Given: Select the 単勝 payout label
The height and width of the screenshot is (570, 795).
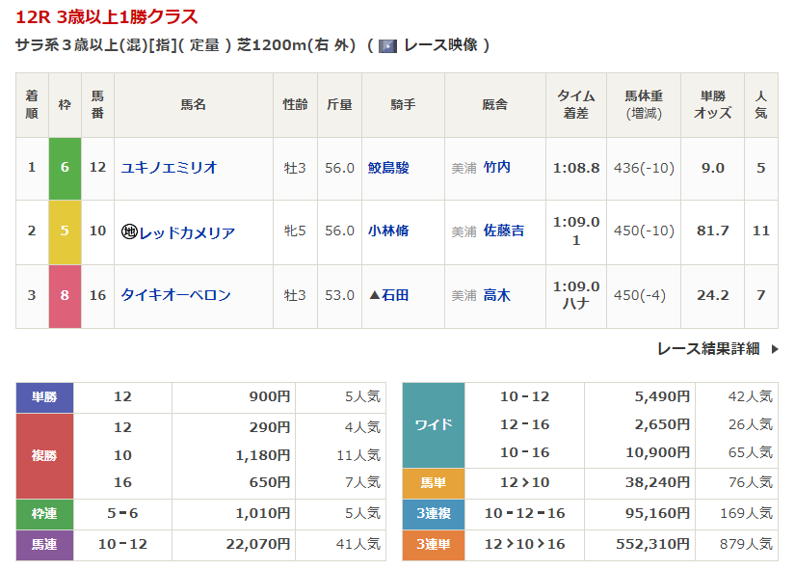Looking at the screenshot, I should coord(45,396).
